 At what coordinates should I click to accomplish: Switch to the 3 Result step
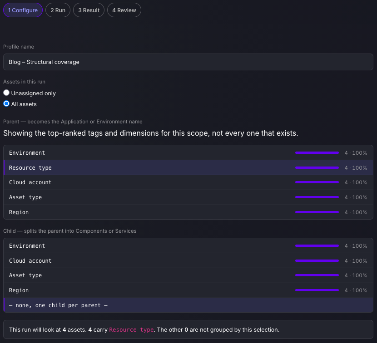tap(89, 10)
